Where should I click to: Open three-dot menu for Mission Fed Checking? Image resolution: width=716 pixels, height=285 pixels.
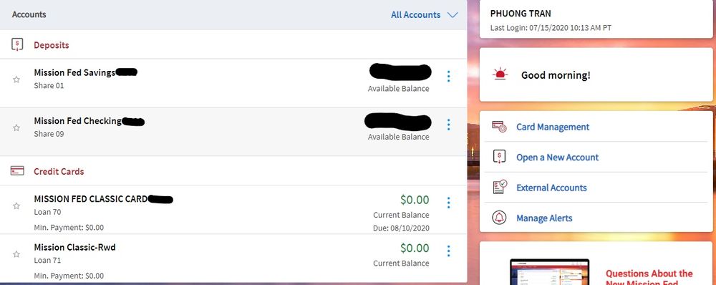click(448, 125)
